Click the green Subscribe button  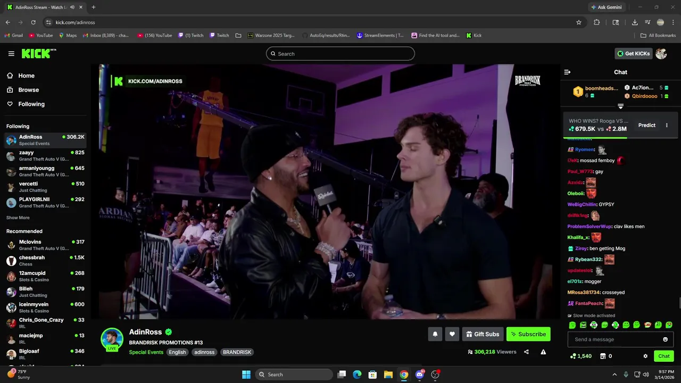(528, 334)
